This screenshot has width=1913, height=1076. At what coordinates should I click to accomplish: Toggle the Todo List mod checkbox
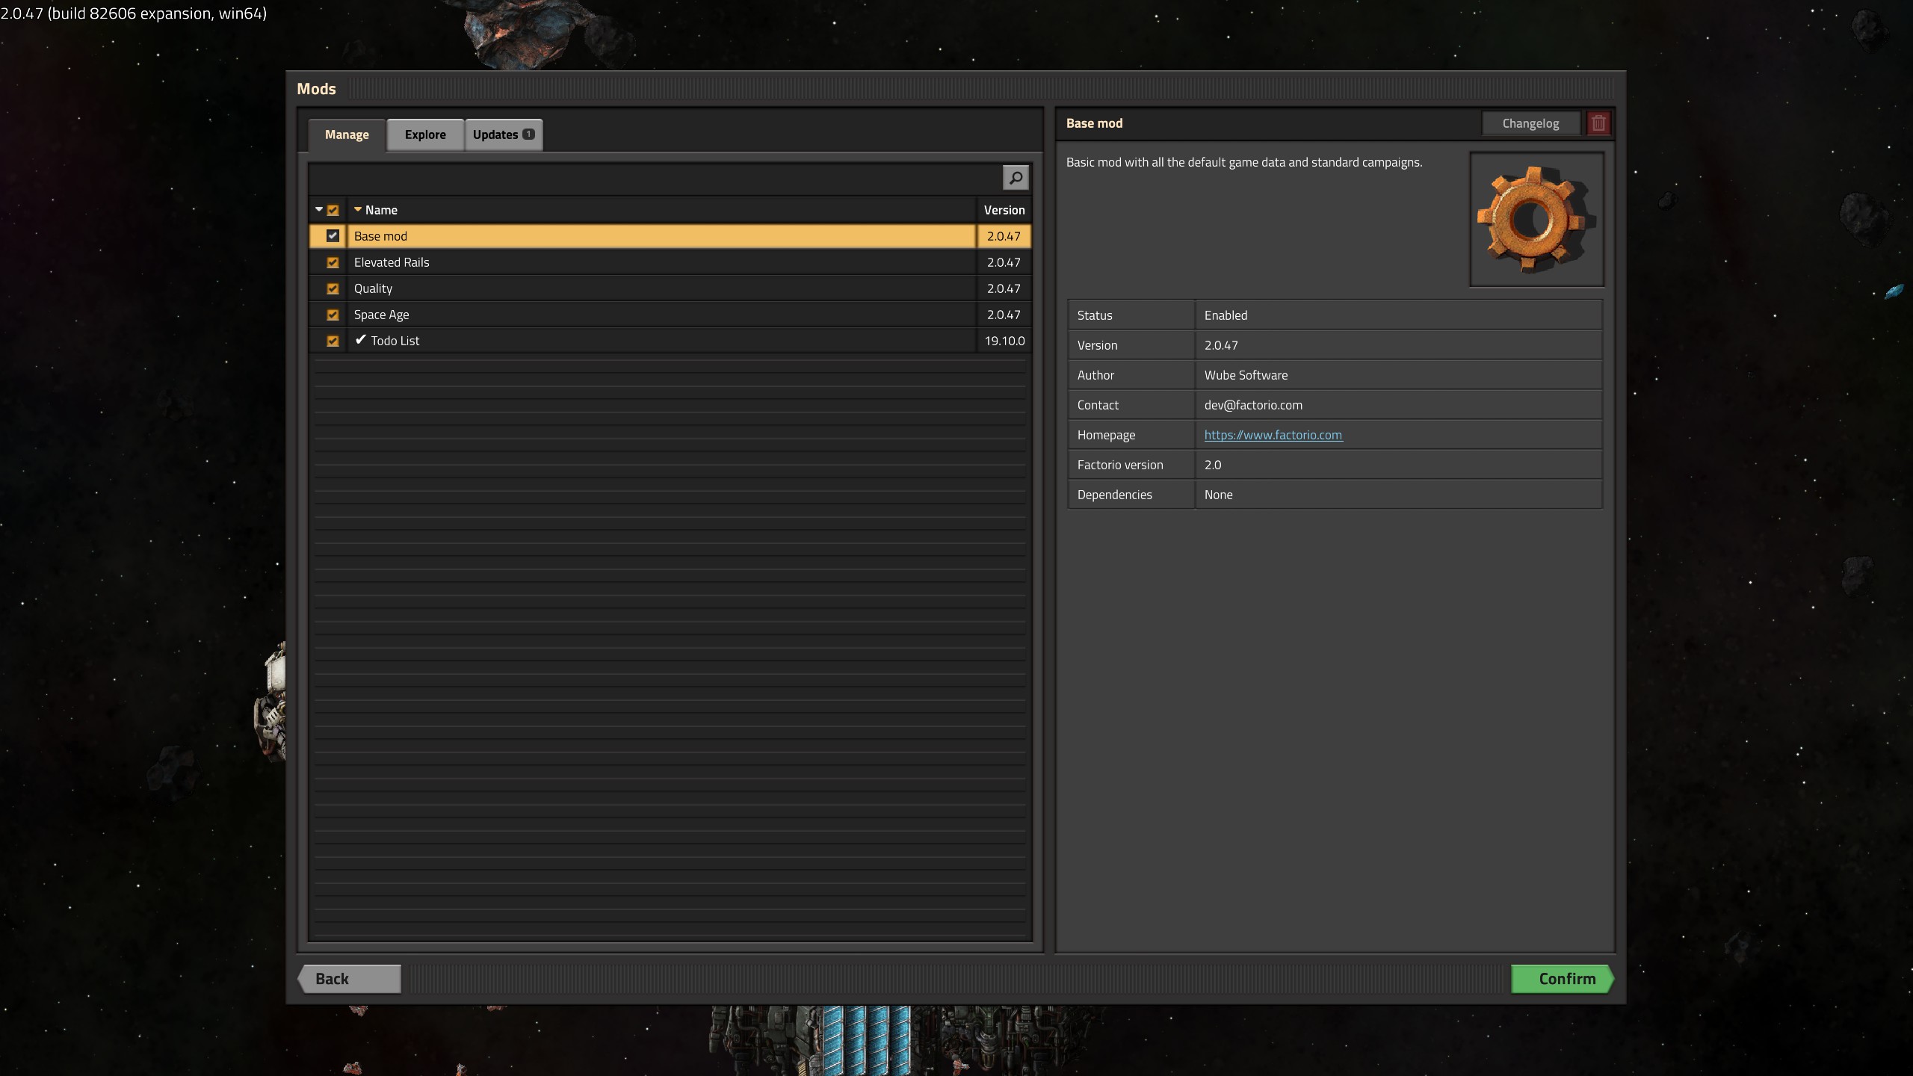333,341
